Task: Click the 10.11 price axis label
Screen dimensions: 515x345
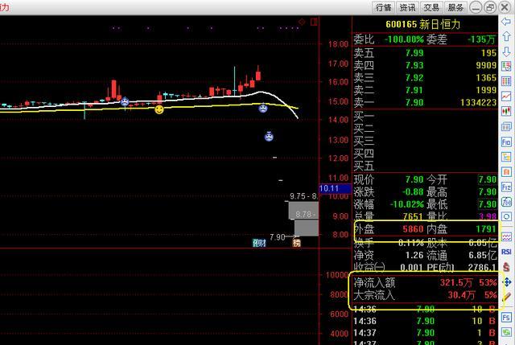Action: (329, 189)
